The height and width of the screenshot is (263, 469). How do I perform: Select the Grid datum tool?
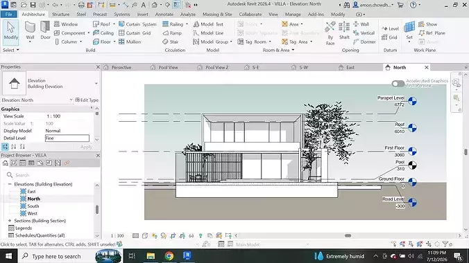pos(389,37)
